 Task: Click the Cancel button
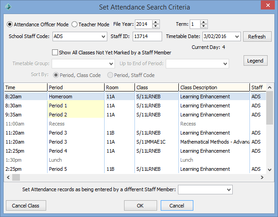coord(177,206)
